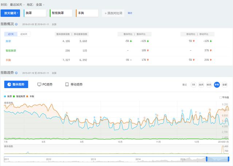
Task: Toggle the blue 胸罩 legend entry
Action: click(8, 96)
